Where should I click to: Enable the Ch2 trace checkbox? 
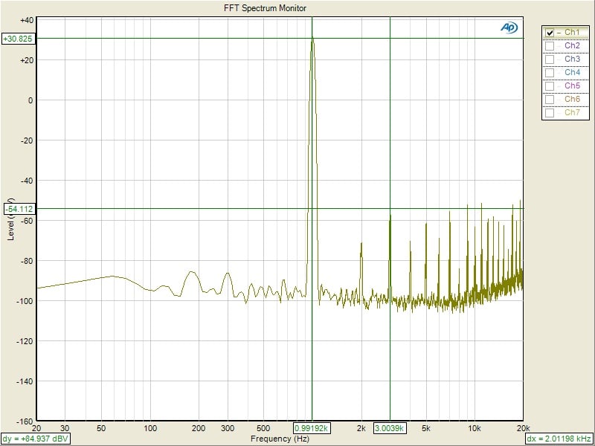(550, 46)
